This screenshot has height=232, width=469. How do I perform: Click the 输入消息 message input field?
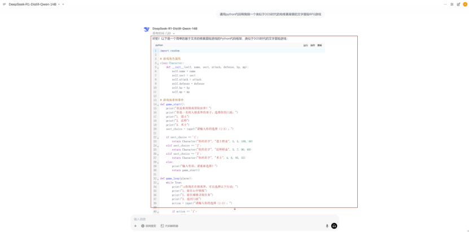point(226,219)
